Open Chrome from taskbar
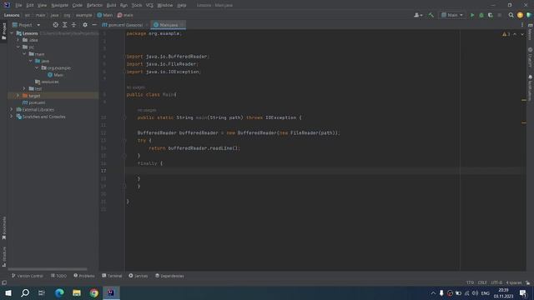 click(x=94, y=292)
